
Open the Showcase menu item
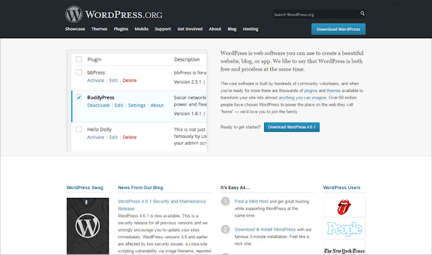[75, 29]
